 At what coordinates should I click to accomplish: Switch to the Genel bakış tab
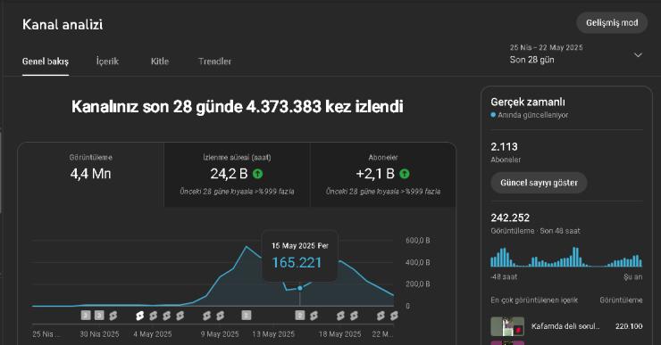point(45,62)
